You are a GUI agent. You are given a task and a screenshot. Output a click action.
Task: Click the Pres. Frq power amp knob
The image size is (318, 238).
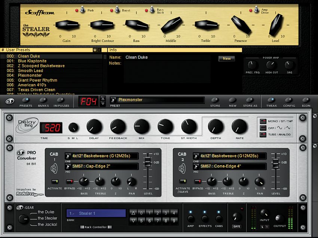[253, 65]
